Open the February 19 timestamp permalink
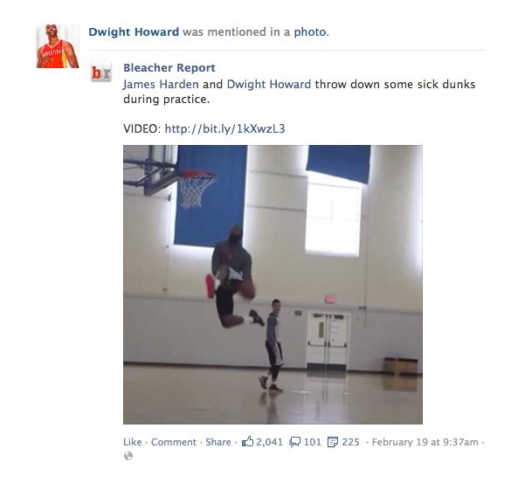This screenshot has height=483, width=511. 425,442
